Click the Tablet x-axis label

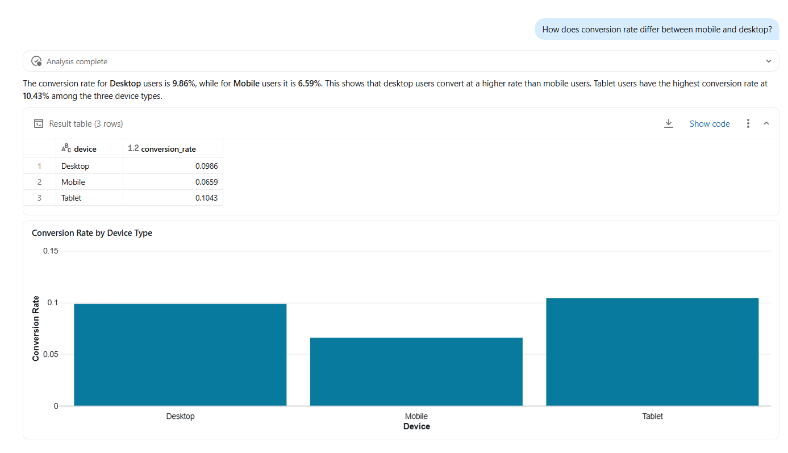pyautogui.click(x=652, y=416)
